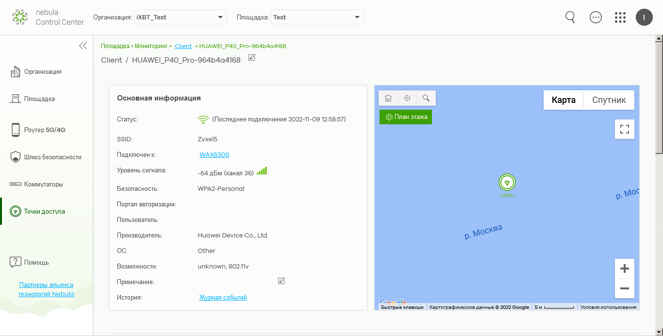Click Быстрые клавиши on the map

pyautogui.click(x=402, y=307)
